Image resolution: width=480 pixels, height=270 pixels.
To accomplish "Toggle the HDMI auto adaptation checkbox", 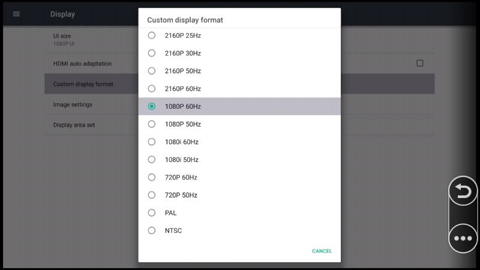I will click(420, 63).
